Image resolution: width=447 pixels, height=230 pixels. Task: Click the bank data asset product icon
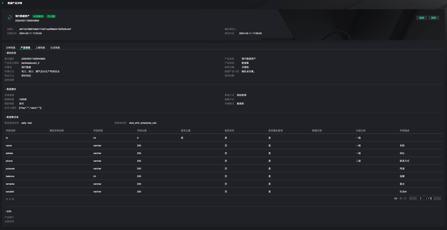(x=10, y=18)
